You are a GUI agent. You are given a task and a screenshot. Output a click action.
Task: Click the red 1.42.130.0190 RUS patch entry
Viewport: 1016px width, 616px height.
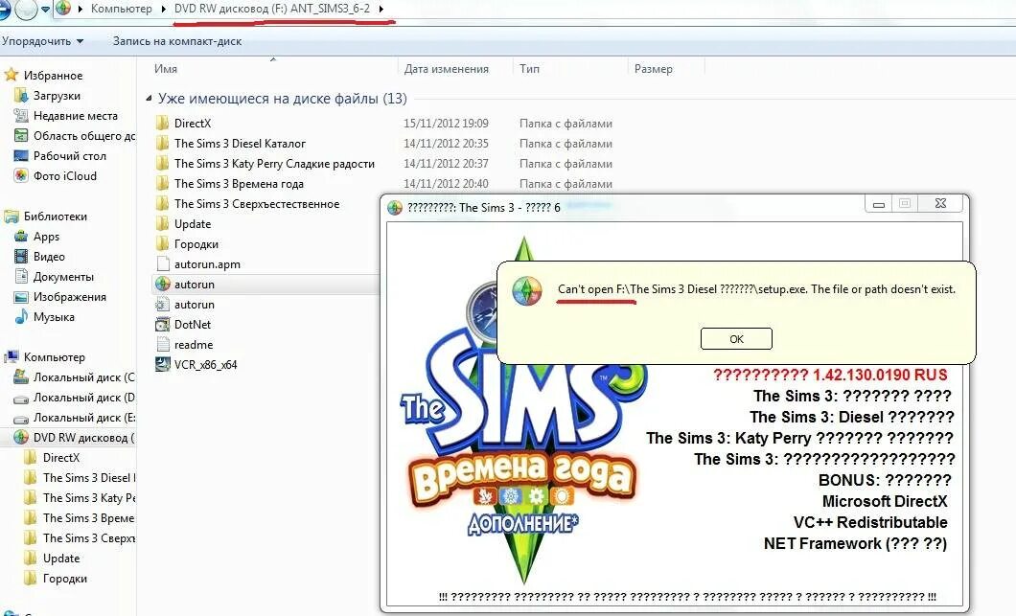click(830, 375)
